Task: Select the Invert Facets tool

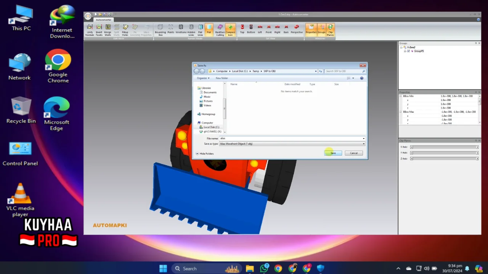Action: (99, 30)
